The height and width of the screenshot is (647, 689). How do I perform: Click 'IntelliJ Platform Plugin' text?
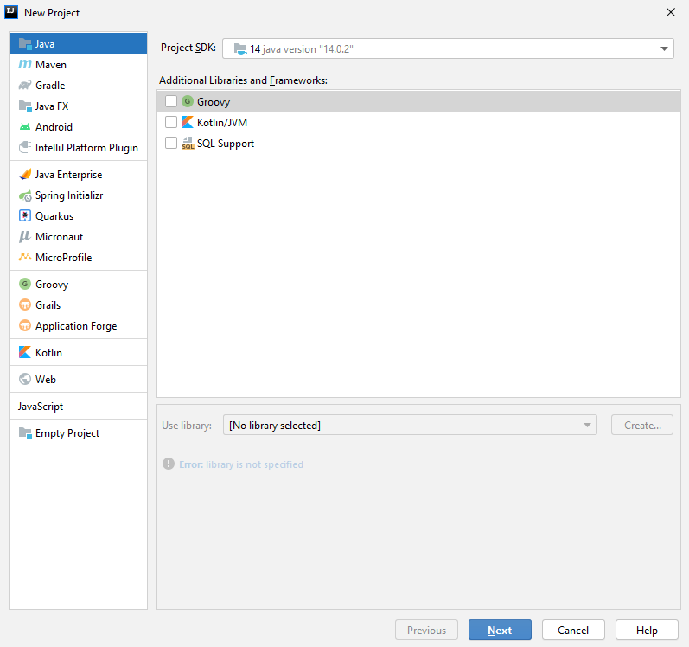coord(86,148)
